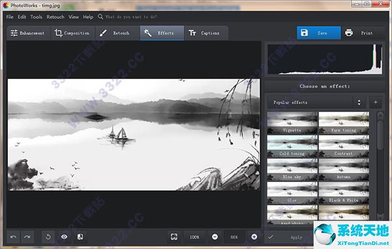Apply the Autumn effect thumbnail
392x249 pixels.
pyautogui.click(x=344, y=169)
